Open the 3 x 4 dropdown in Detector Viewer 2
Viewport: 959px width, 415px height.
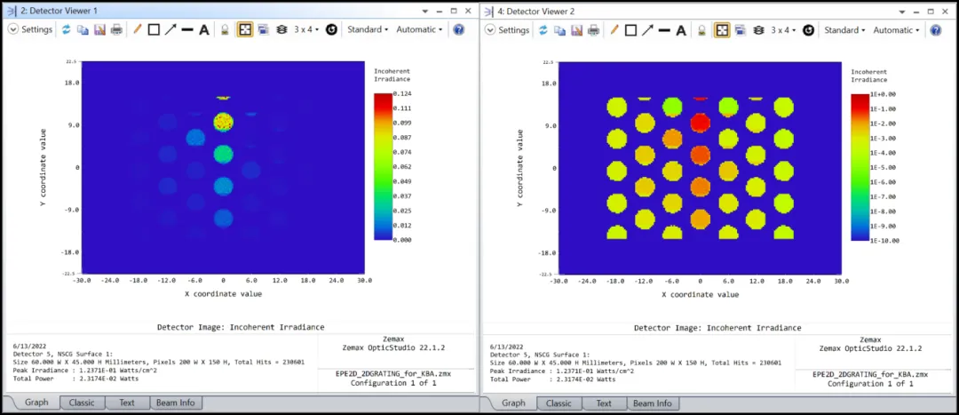tap(782, 29)
